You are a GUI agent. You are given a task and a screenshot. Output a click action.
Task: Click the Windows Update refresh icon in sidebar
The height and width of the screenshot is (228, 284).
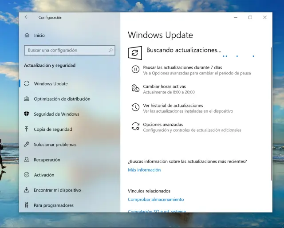[x=27, y=84]
